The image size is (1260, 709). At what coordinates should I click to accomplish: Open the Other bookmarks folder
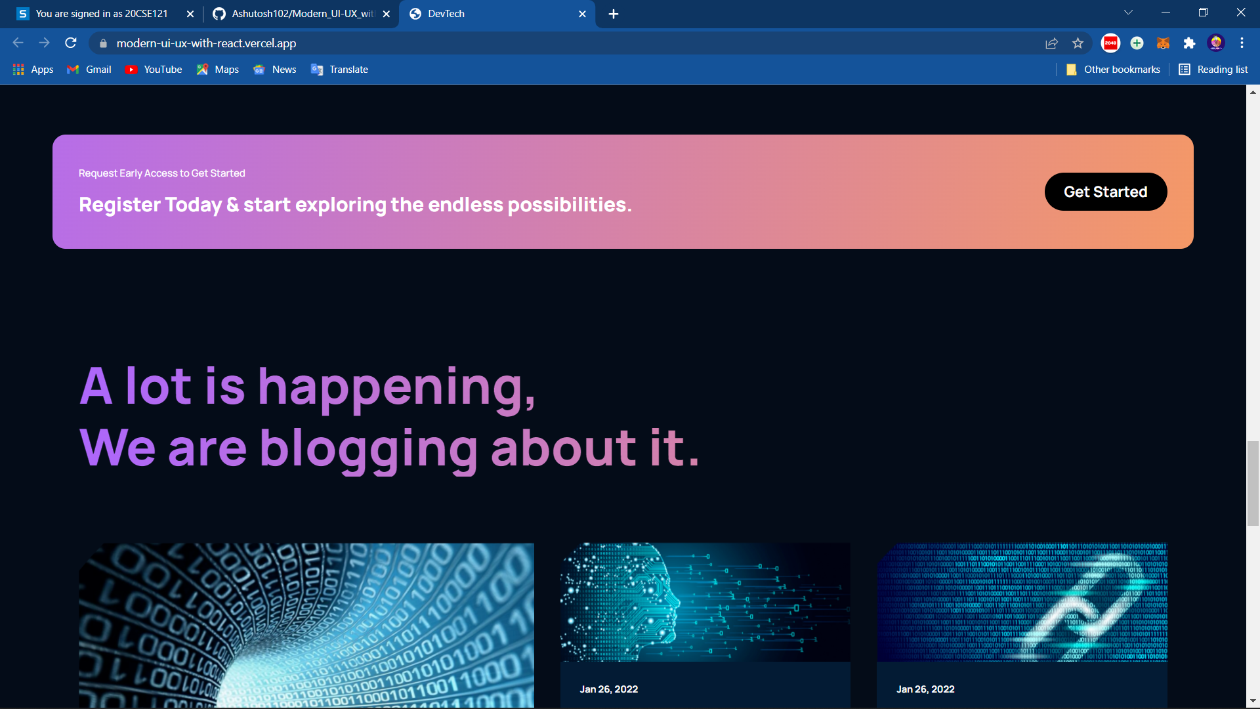(x=1113, y=70)
